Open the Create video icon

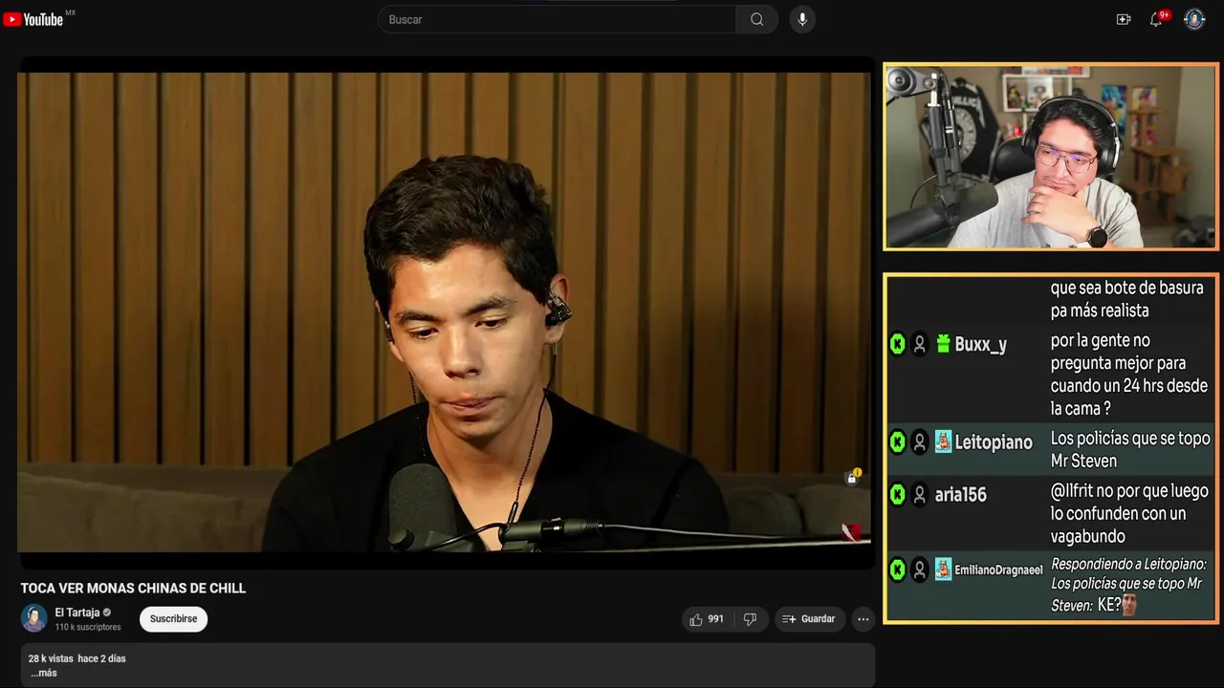point(1124,19)
